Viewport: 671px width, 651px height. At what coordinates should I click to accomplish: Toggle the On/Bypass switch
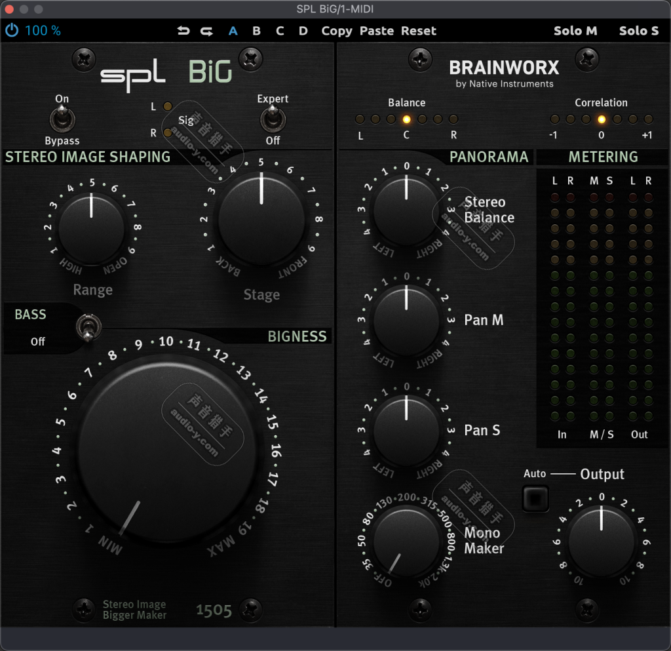coord(62,120)
